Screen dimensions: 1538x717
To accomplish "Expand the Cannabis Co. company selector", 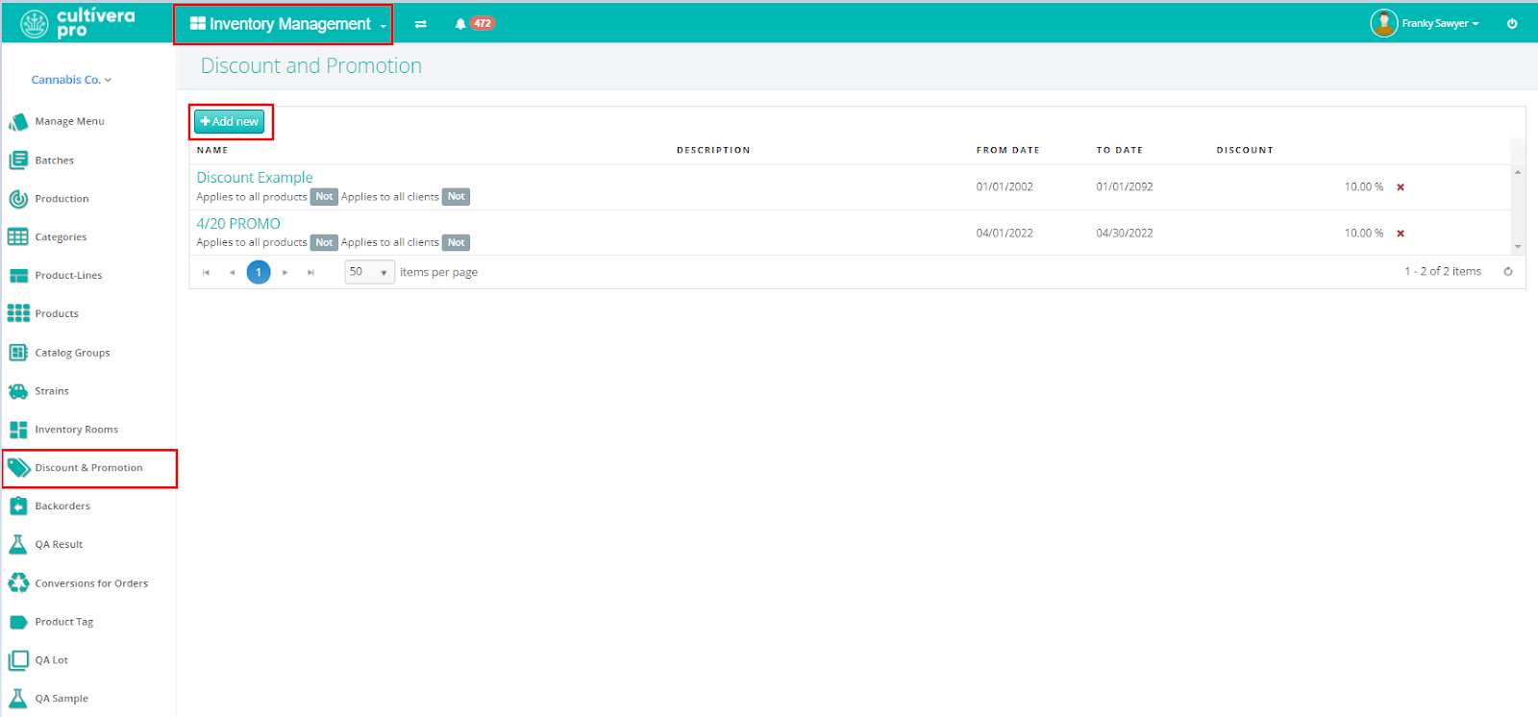I will pos(71,80).
